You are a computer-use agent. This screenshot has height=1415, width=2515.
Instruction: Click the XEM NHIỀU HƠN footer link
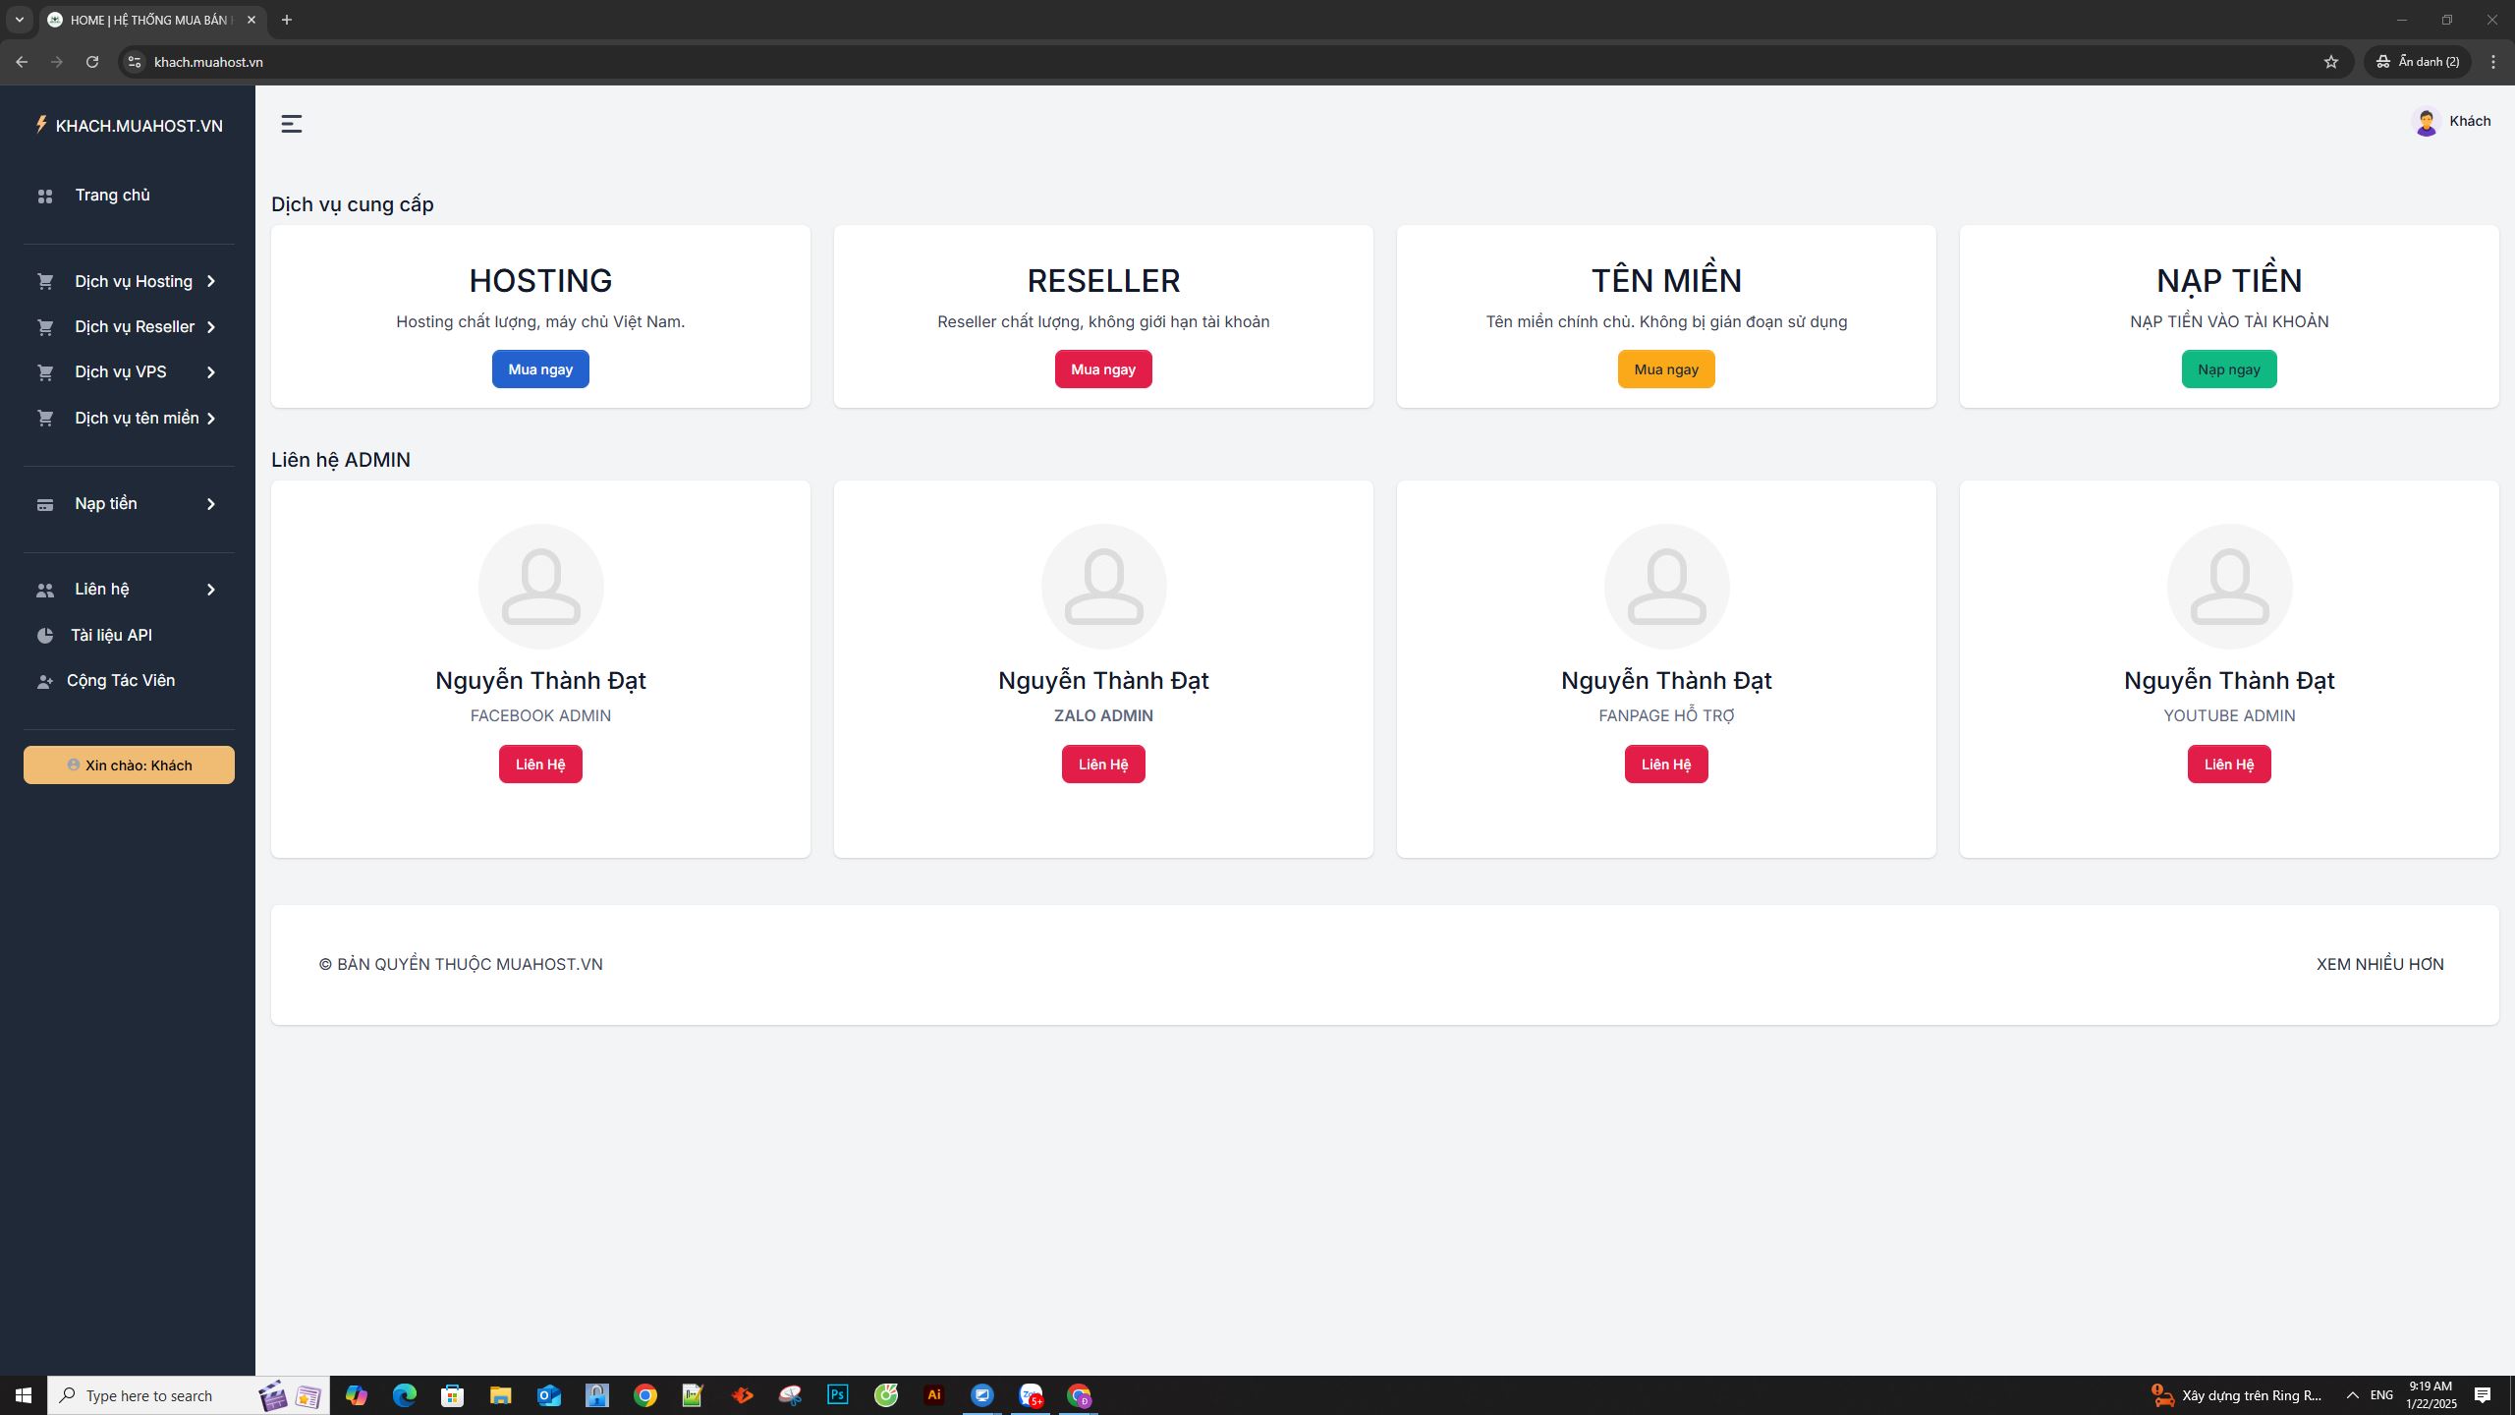(2379, 965)
